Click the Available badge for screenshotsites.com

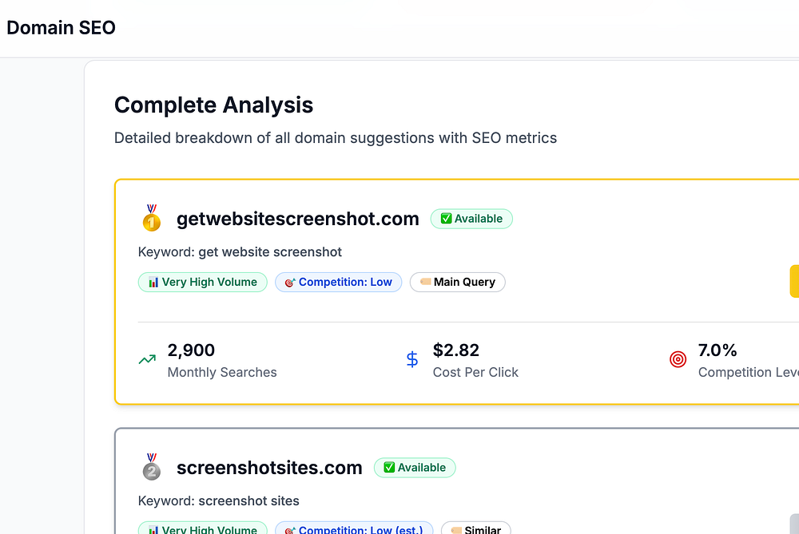pyautogui.click(x=415, y=468)
